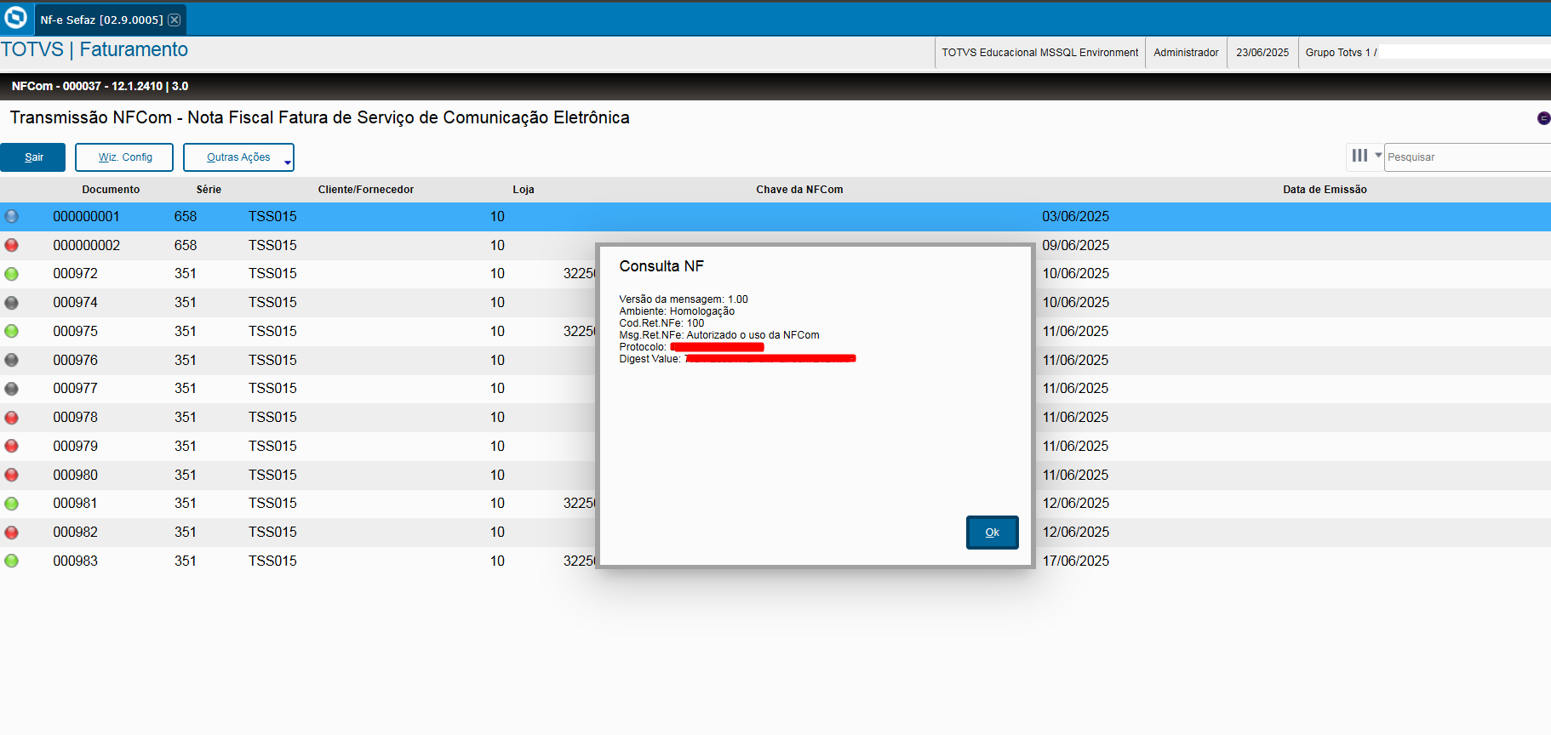Click blue status icon of document 000000001
This screenshot has width=1551, height=735.
[11, 216]
